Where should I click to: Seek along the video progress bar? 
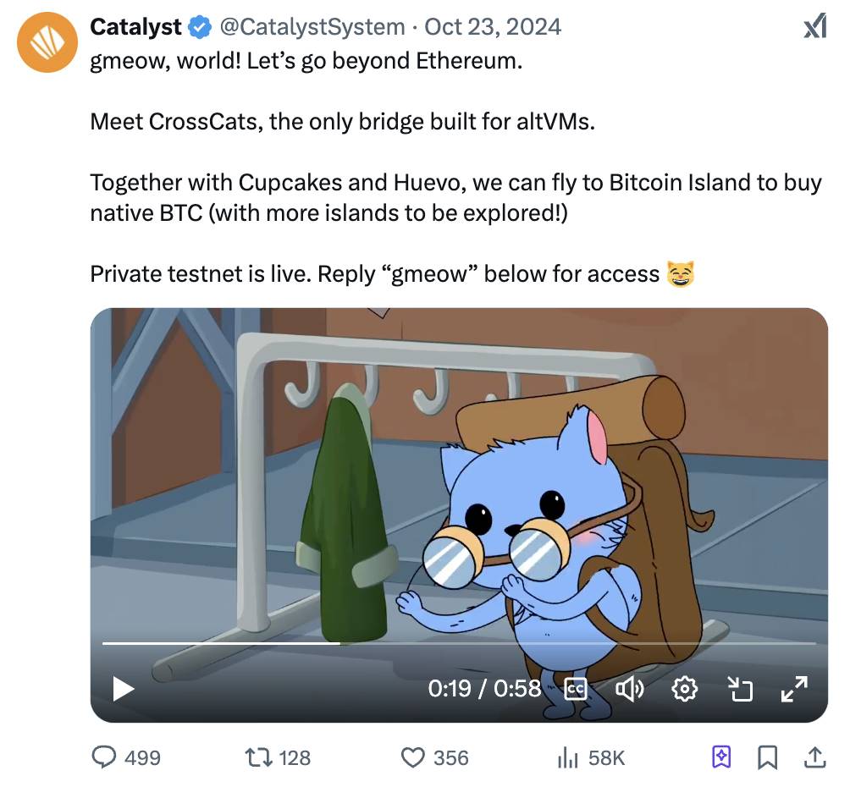[x=457, y=644]
